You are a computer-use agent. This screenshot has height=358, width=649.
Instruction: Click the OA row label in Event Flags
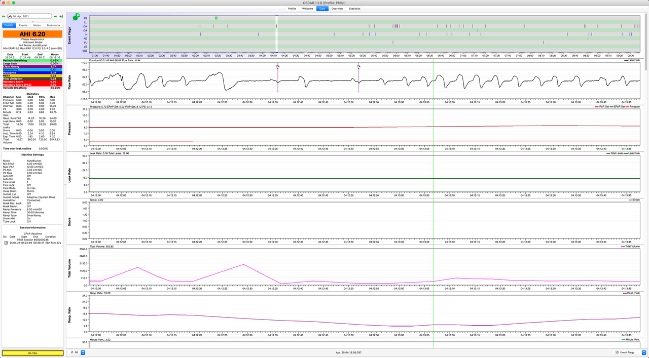[x=85, y=30]
